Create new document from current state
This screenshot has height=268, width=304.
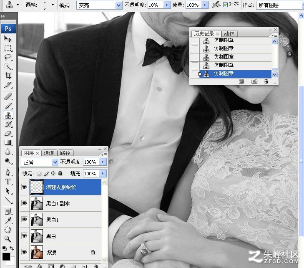coord(241,81)
